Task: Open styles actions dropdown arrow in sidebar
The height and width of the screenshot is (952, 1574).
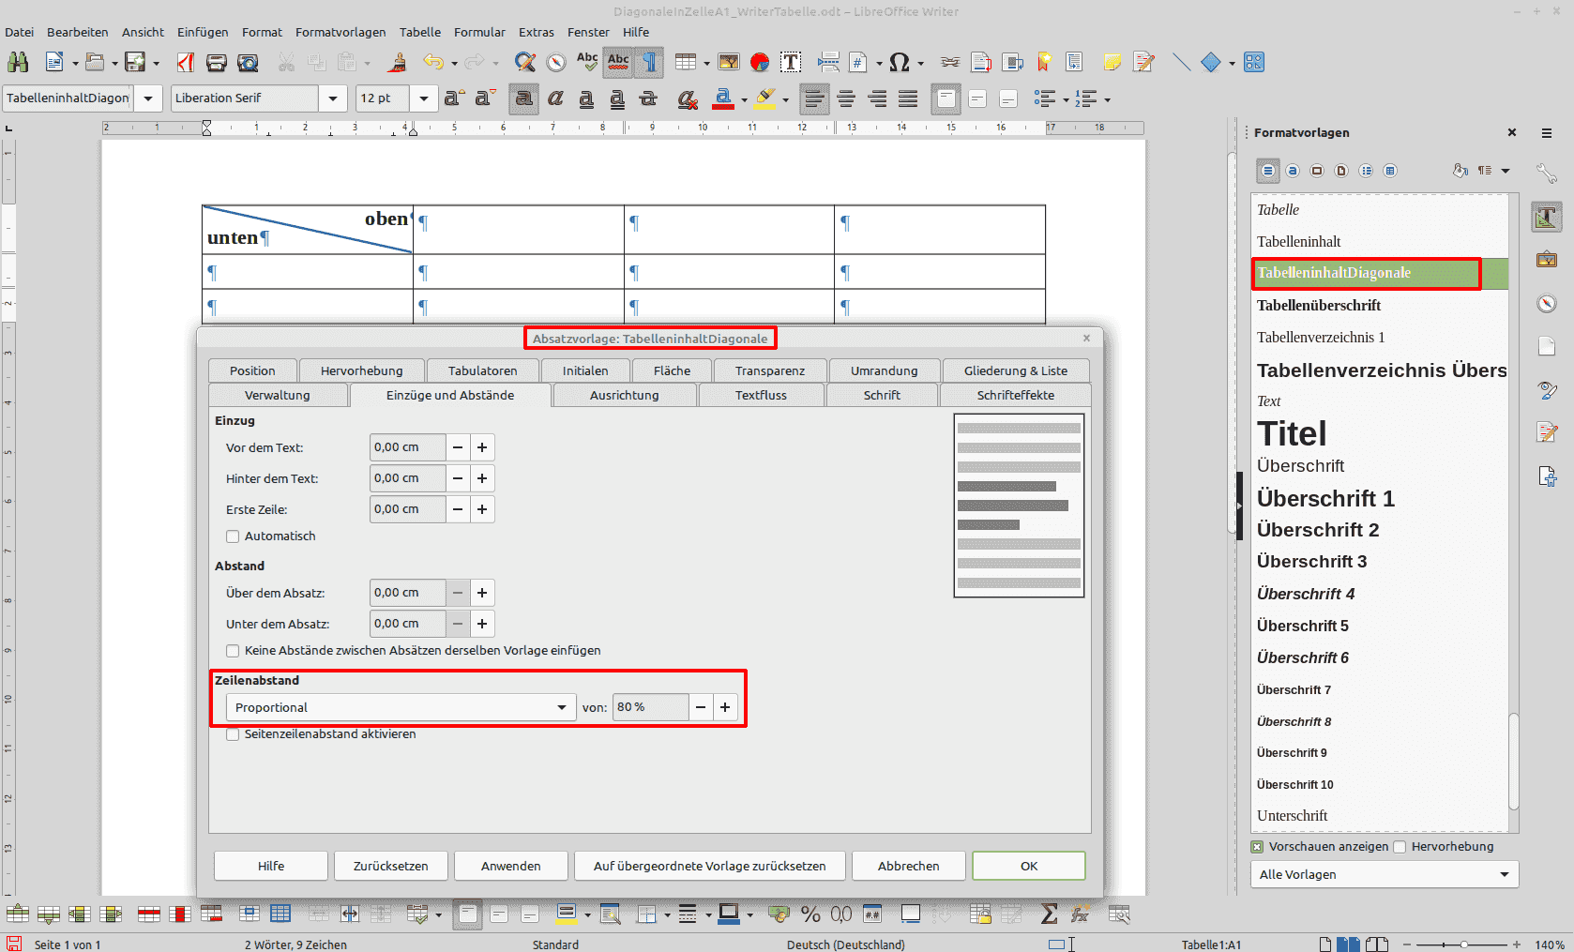Action: [x=1506, y=171]
